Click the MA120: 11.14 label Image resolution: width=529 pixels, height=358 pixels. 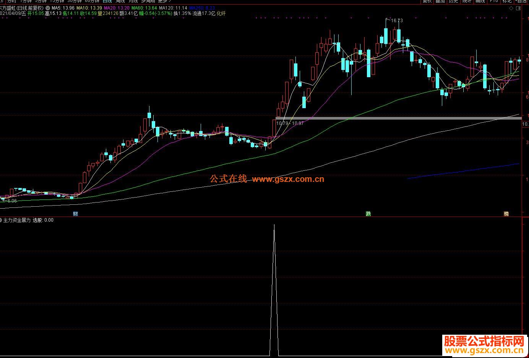[x=173, y=8]
